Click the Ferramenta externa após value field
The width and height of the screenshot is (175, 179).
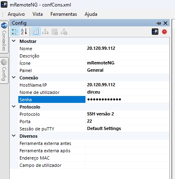click(127, 151)
